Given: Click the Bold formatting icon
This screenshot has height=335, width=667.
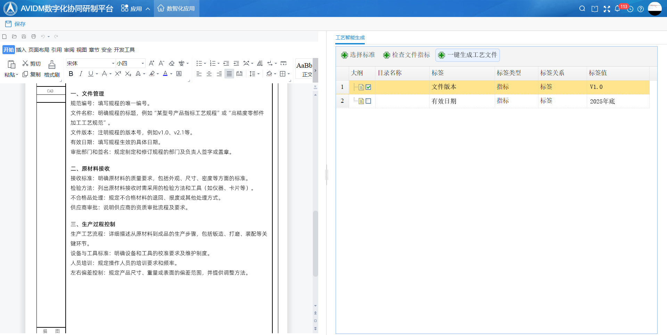Looking at the screenshot, I should coord(71,74).
